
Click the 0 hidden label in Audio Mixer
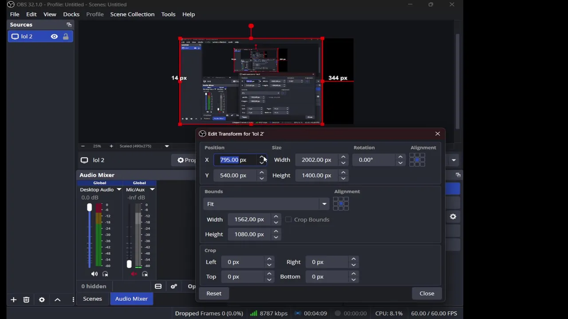[x=94, y=286]
